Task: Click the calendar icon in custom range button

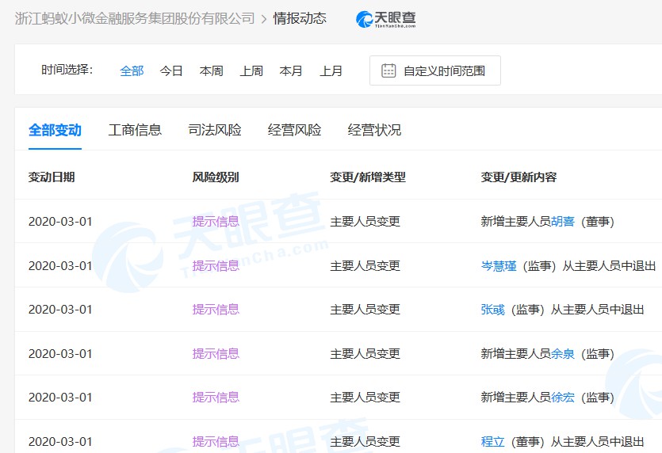Action: [x=388, y=70]
